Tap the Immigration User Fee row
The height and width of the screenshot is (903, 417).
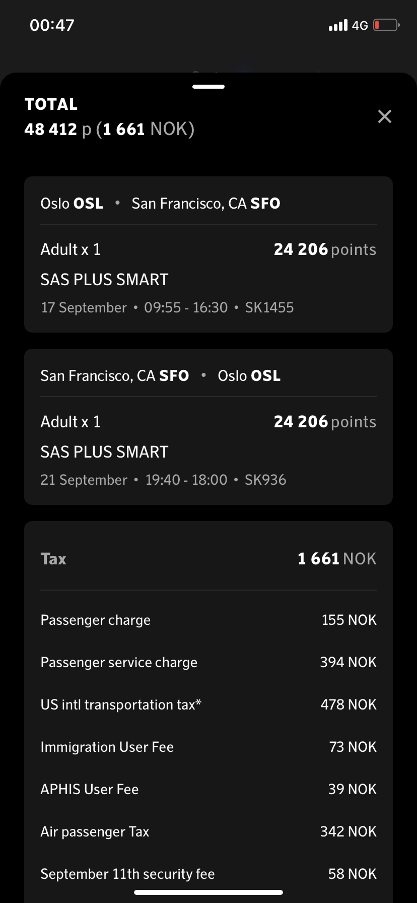[208, 747]
